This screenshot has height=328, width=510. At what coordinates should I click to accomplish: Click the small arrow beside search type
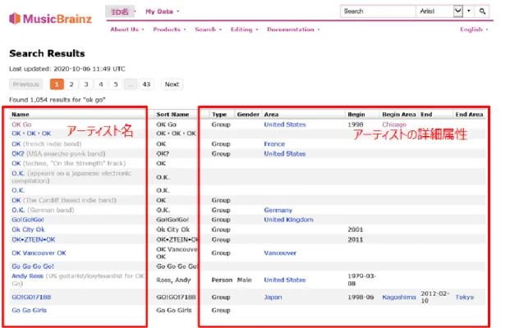(469, 11)
